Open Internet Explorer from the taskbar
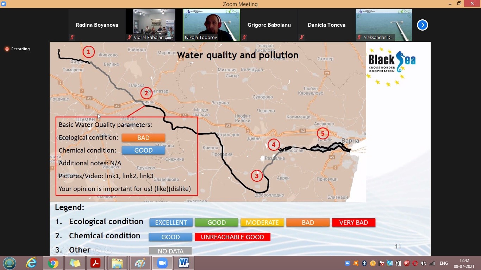This screenshot has width=481, height=270. point(31,263)
